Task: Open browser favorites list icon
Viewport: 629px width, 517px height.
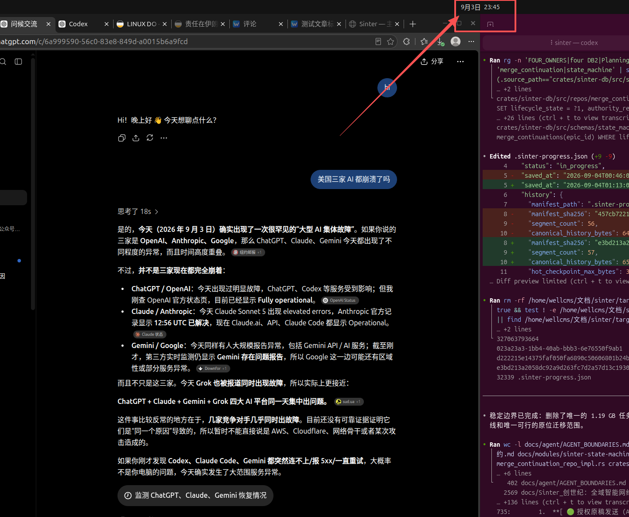Action: 424,41
